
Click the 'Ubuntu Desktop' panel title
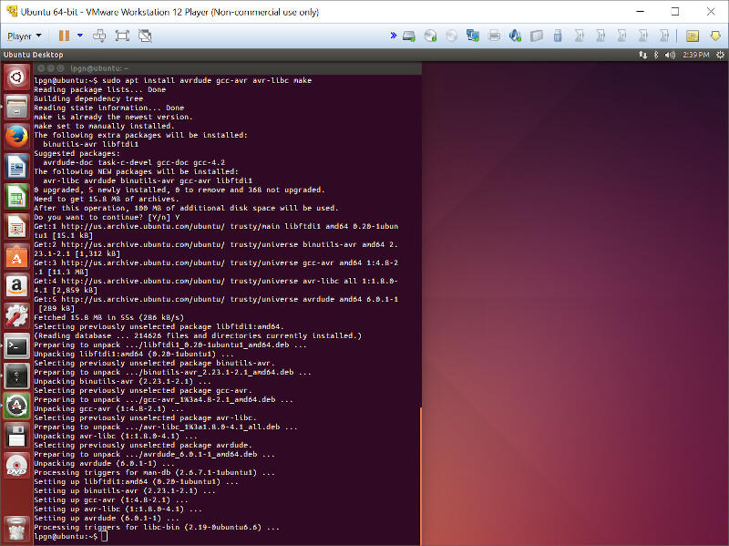[33, 55]
